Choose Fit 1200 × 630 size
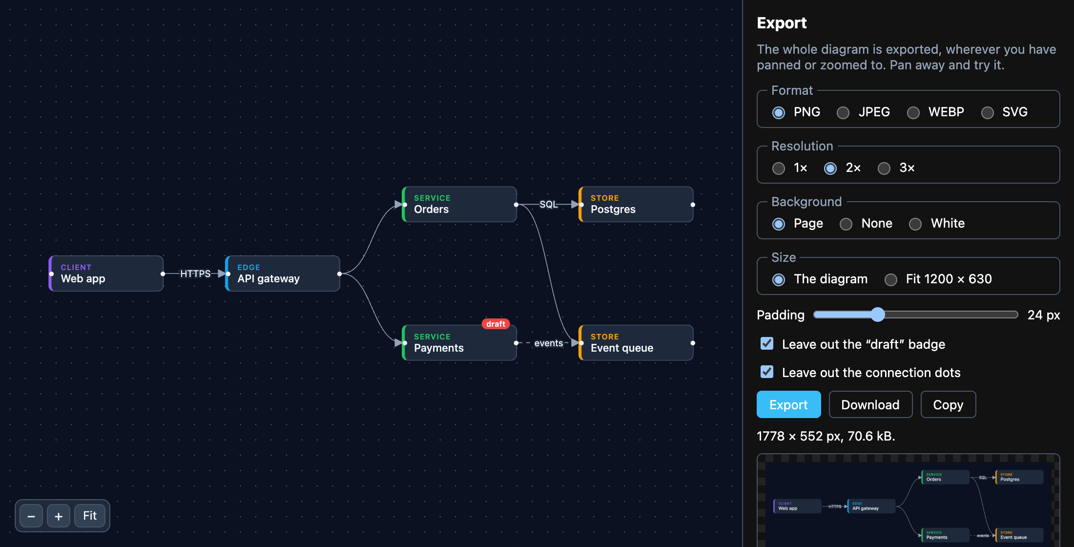This screenshot has width=1074, height=547. [x=891, y=280]
